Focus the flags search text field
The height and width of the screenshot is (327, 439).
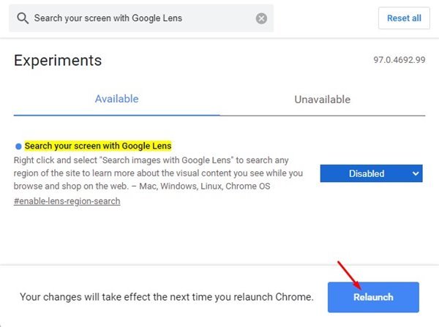point(141,18)
